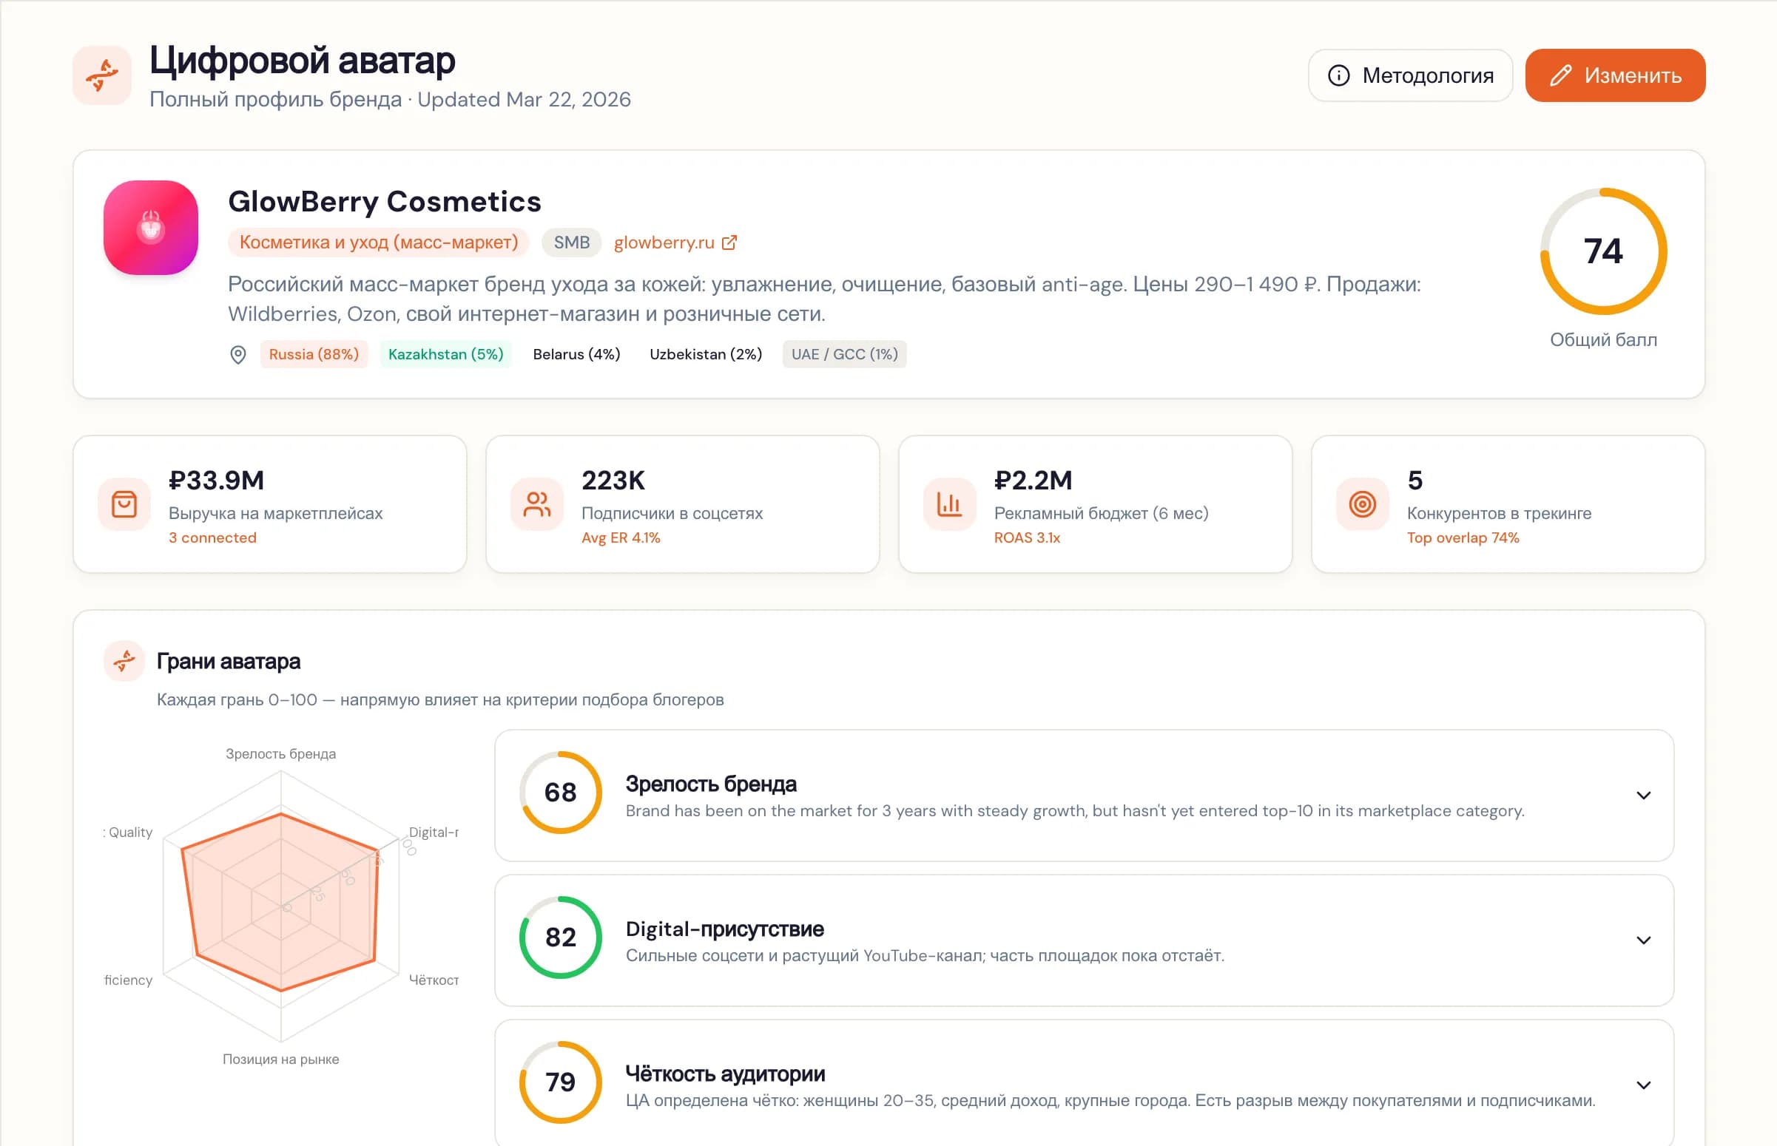Click the target icon for competitors tracking
The image size is (1777, 1146).
coord(1362,504)
